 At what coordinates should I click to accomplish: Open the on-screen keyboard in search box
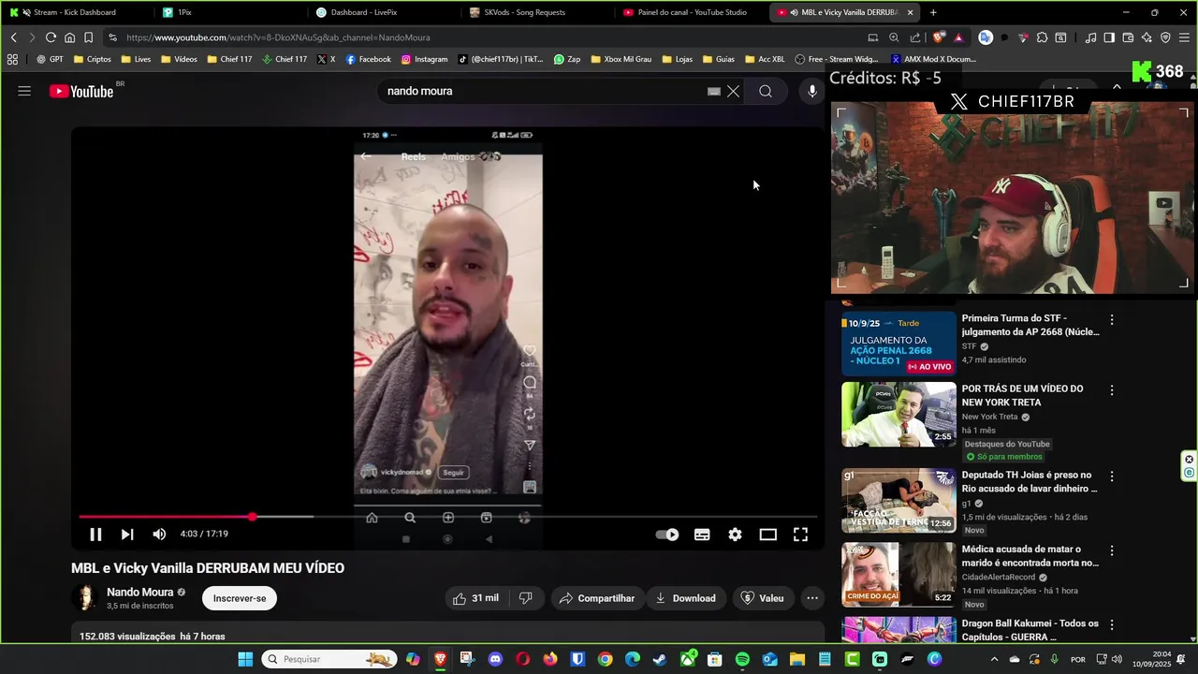point(714,91)
